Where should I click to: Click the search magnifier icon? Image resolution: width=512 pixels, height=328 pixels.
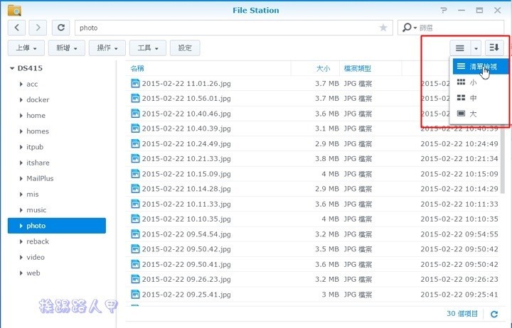407,28
